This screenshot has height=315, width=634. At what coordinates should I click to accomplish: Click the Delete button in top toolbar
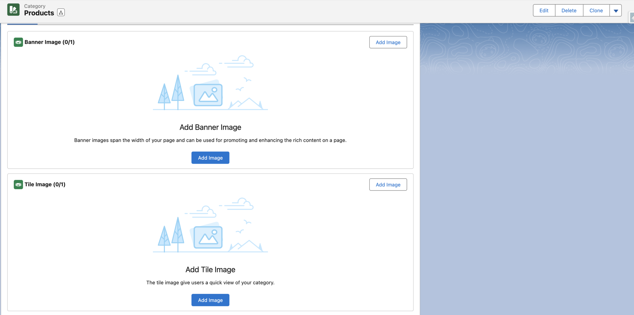tap(569, 10)
